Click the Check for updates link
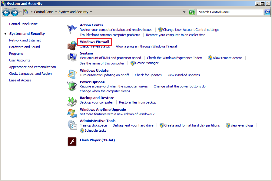The height and width of the screenshot is (181, 272). click(x=148, y=75)
